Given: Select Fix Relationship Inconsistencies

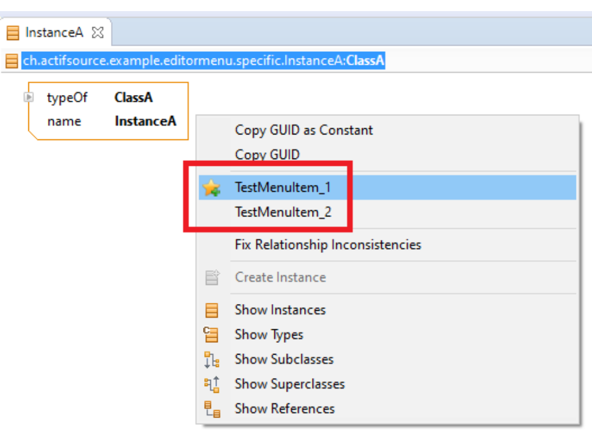Looking at the screenshot, I should click(327, 245).
